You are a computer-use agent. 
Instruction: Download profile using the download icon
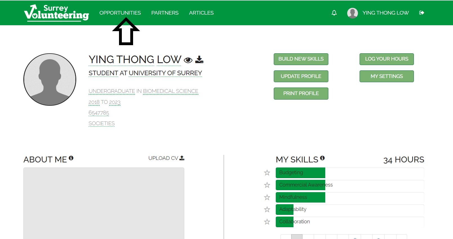199,59
